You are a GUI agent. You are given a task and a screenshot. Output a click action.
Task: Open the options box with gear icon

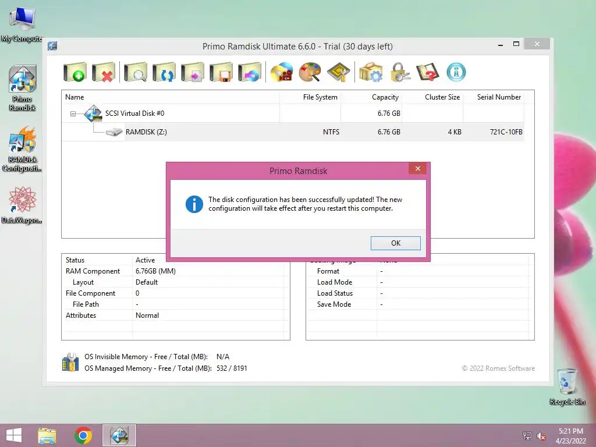(x=371, y=72)
